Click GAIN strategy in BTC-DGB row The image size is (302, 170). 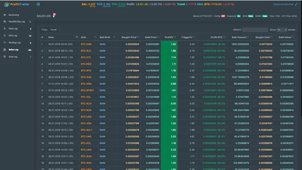(x=102, y=44)
